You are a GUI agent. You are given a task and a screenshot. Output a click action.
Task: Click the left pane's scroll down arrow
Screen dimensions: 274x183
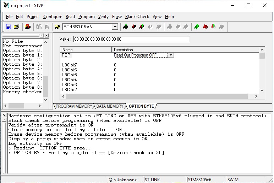46,100
